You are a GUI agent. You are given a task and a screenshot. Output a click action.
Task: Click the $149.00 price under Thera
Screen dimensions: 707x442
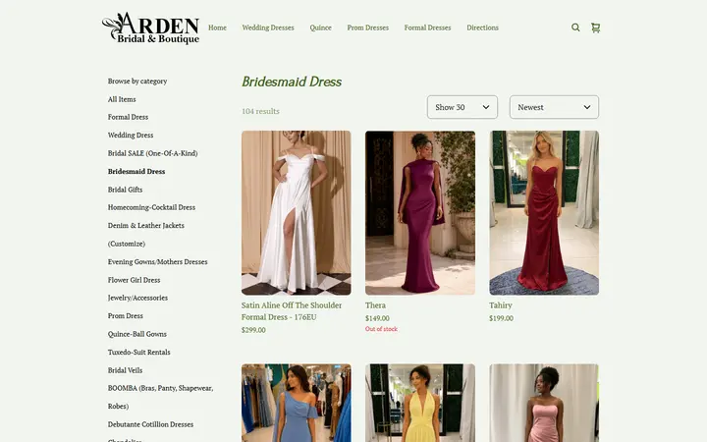click(x=377, y=318)
